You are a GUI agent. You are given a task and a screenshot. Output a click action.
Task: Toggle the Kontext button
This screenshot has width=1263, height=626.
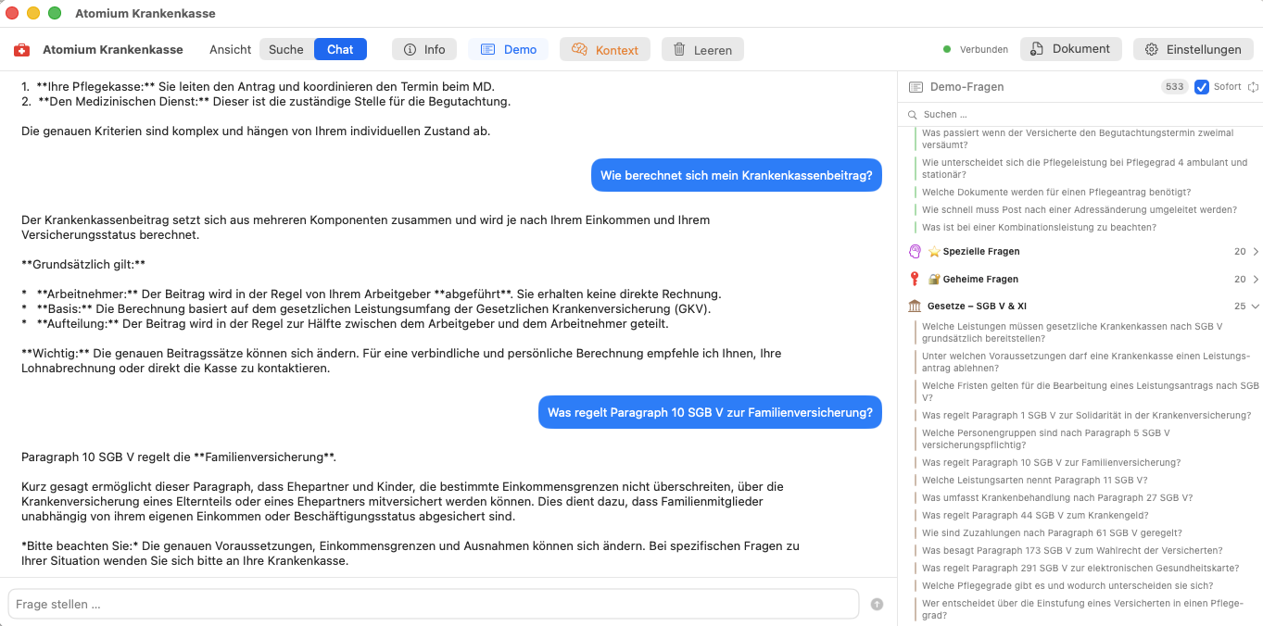pos(605,50)
